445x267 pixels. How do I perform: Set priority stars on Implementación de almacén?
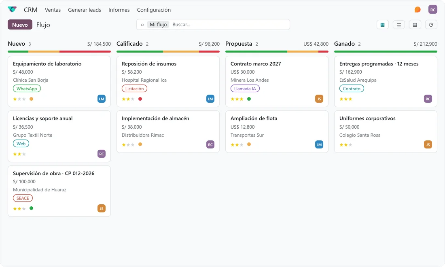click(x=128, y=145)
